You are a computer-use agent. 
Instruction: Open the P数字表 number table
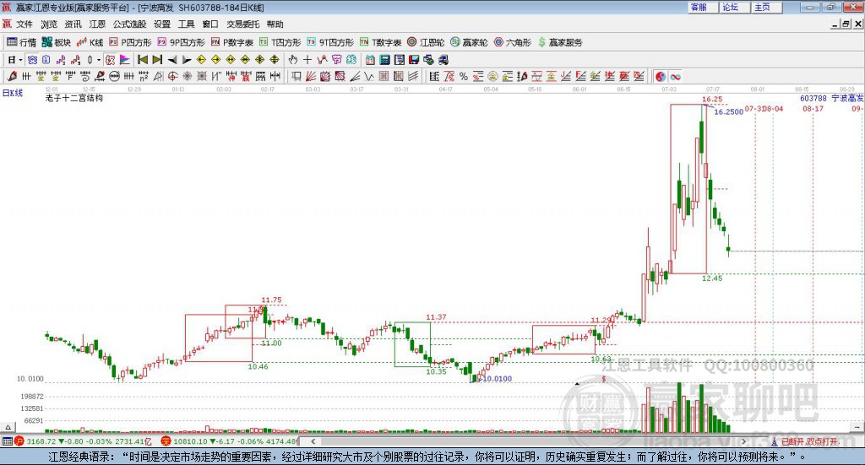pyautogui.click(x=232, y=42)
